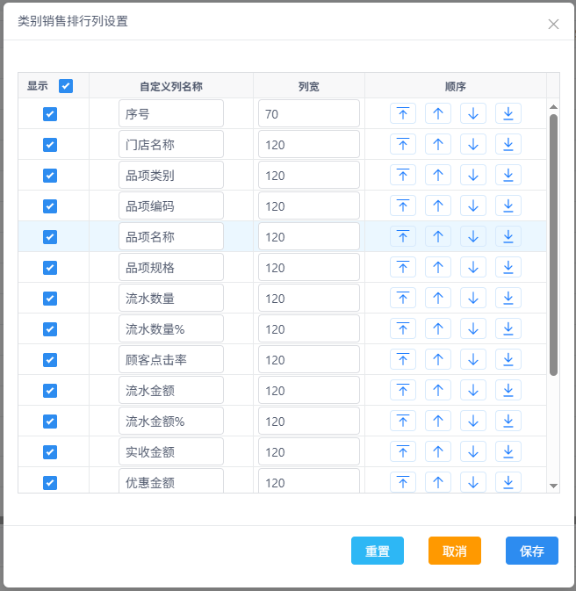Close the 类别销售排行列设置 dialog
The image size is (576, 591).
click(553, 24)
